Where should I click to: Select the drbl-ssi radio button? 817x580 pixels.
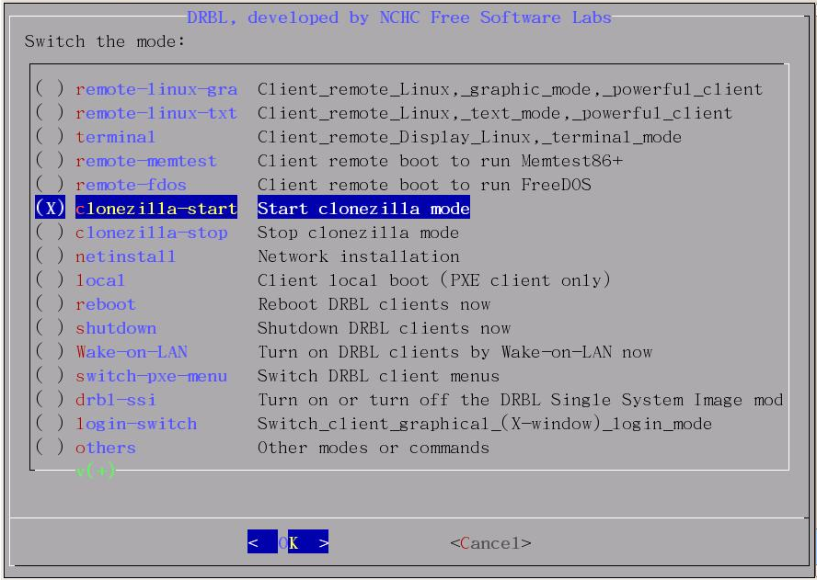point(50,400)
